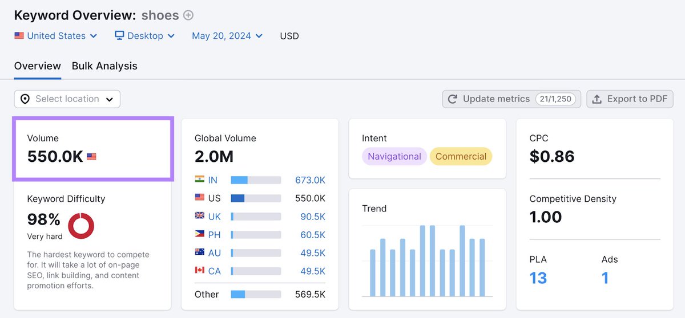Open the United States country dropdown

coord(56,35)
